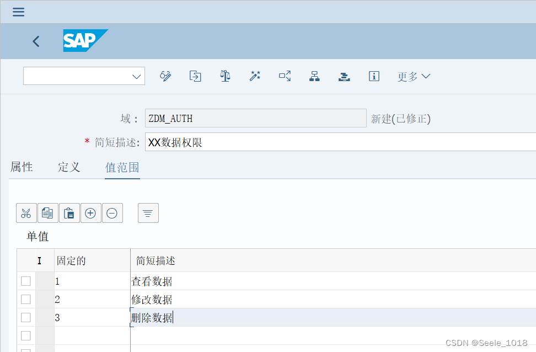The height and width of the screenshot is (352, 536).
Task: Select checkbox for row value 1
Action: point(25,281)
